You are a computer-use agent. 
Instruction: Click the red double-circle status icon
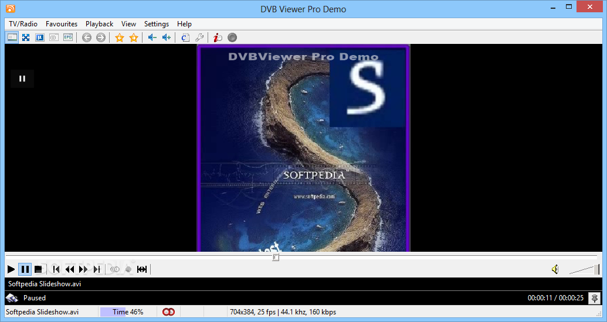[x=168, y=312]
